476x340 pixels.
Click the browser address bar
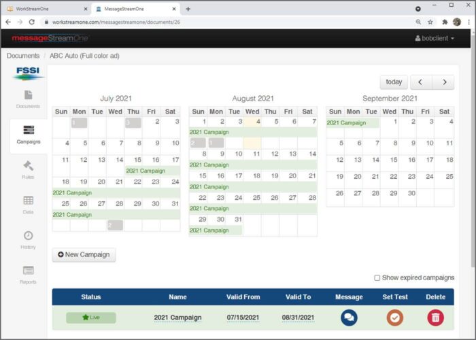point(228,22)
